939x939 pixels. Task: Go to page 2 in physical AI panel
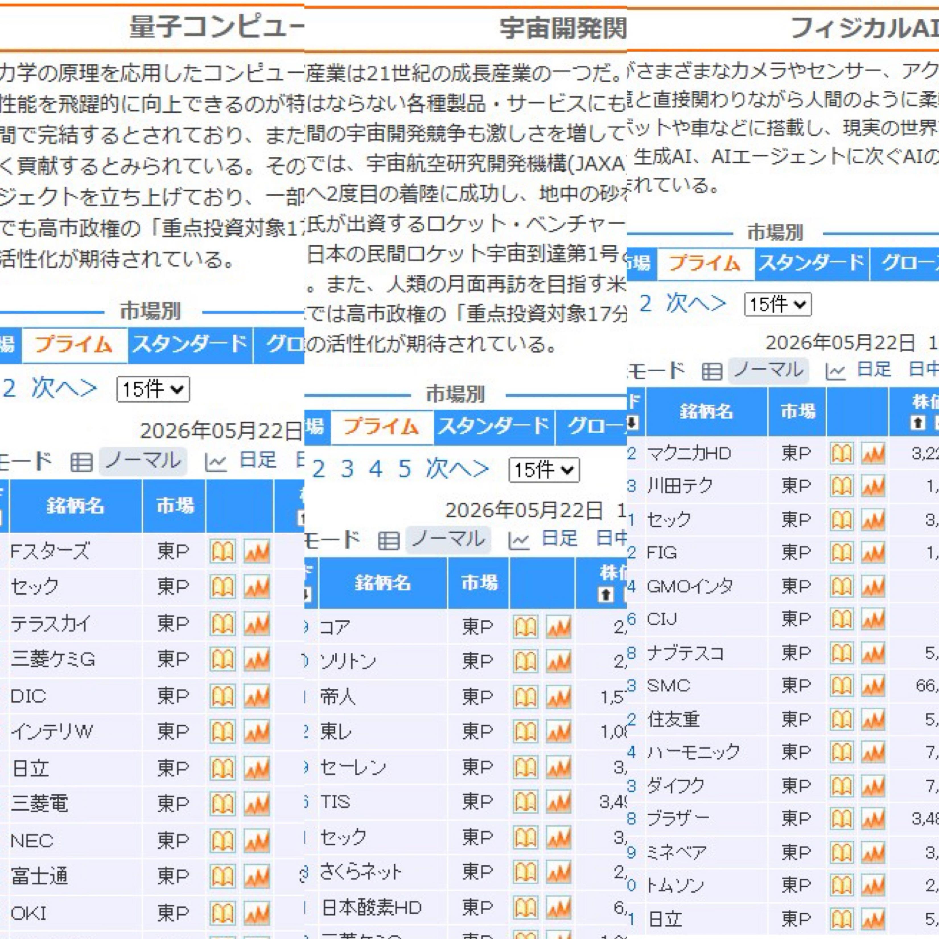click(x=645, y=304)
